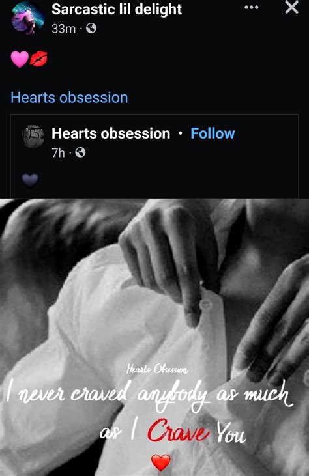Click the 33m post timestamp

tap(63, 29)
